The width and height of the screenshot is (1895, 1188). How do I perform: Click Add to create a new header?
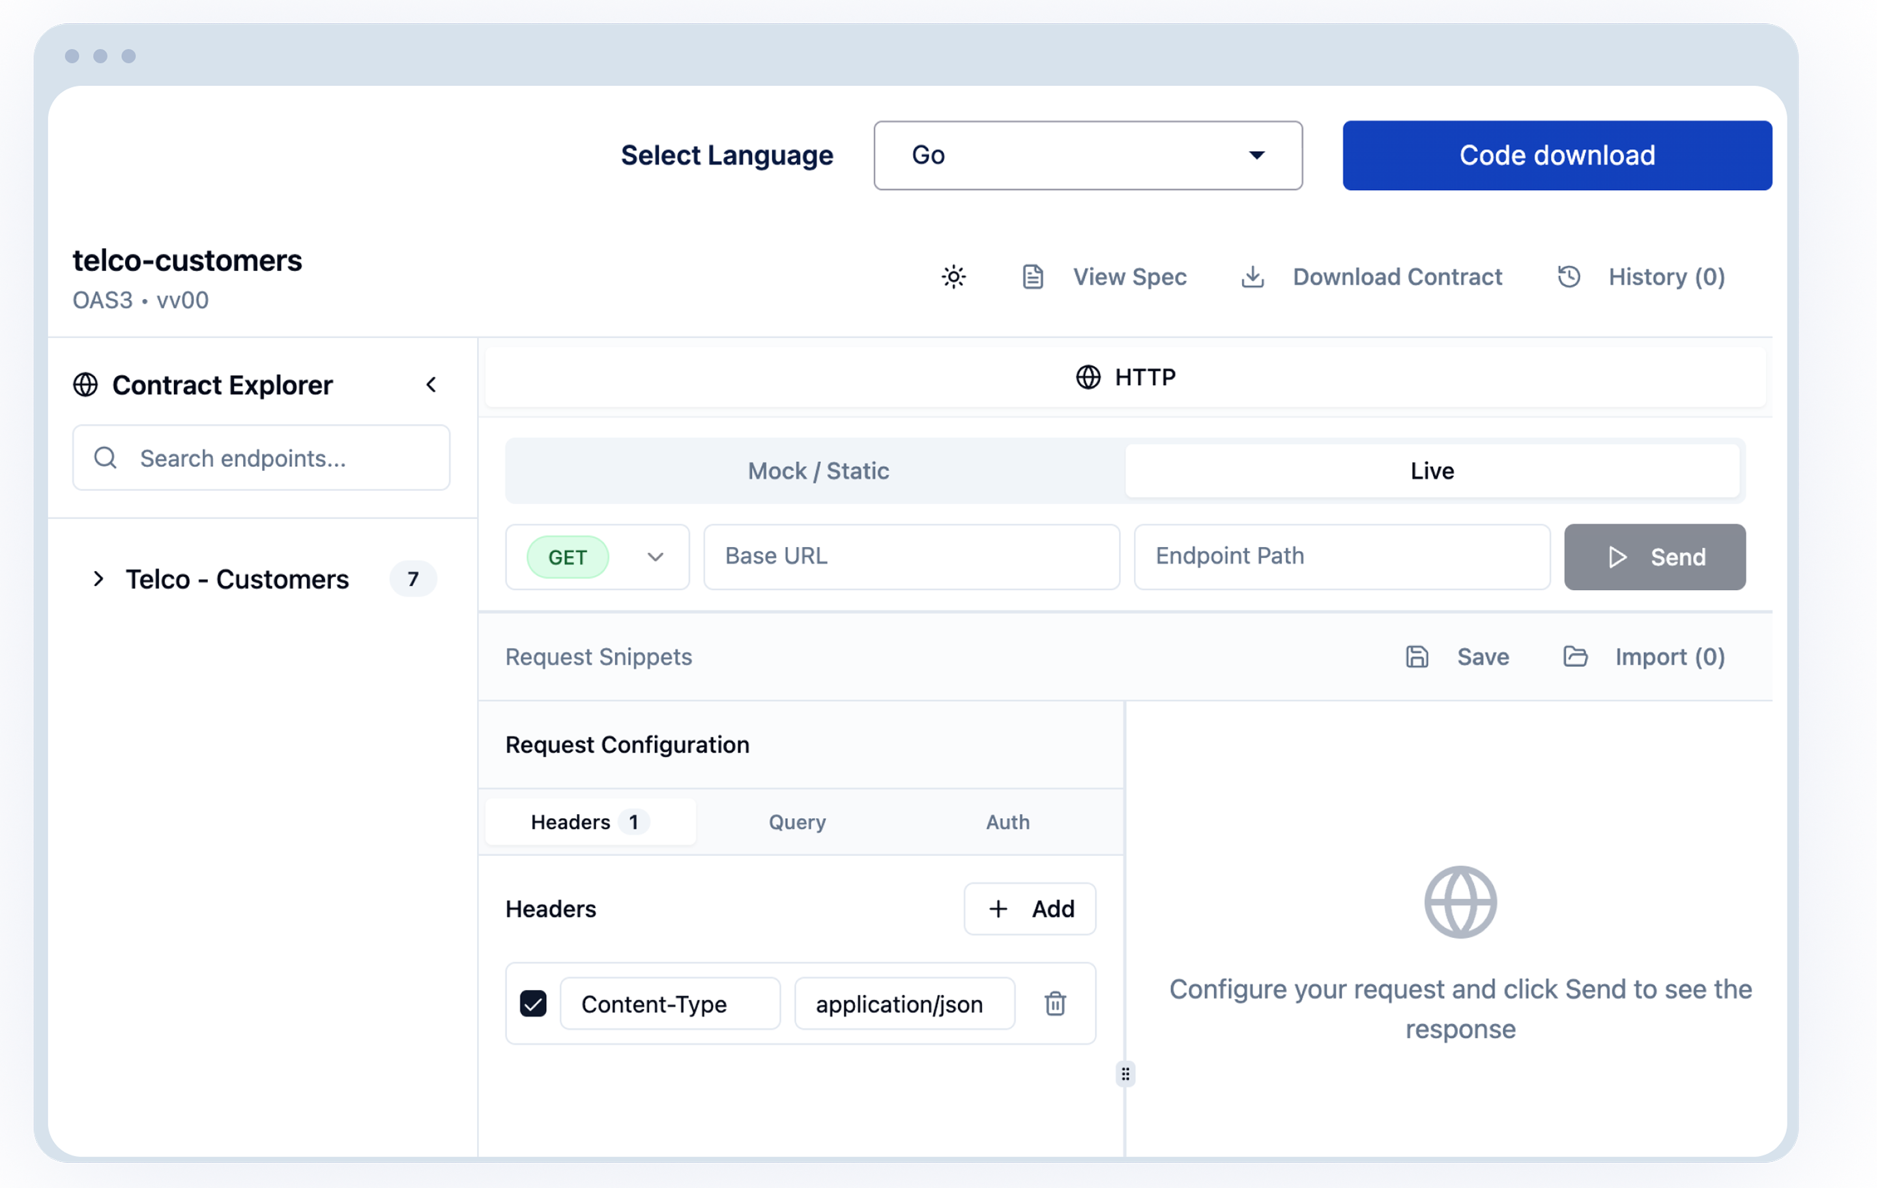(1030, 909)
